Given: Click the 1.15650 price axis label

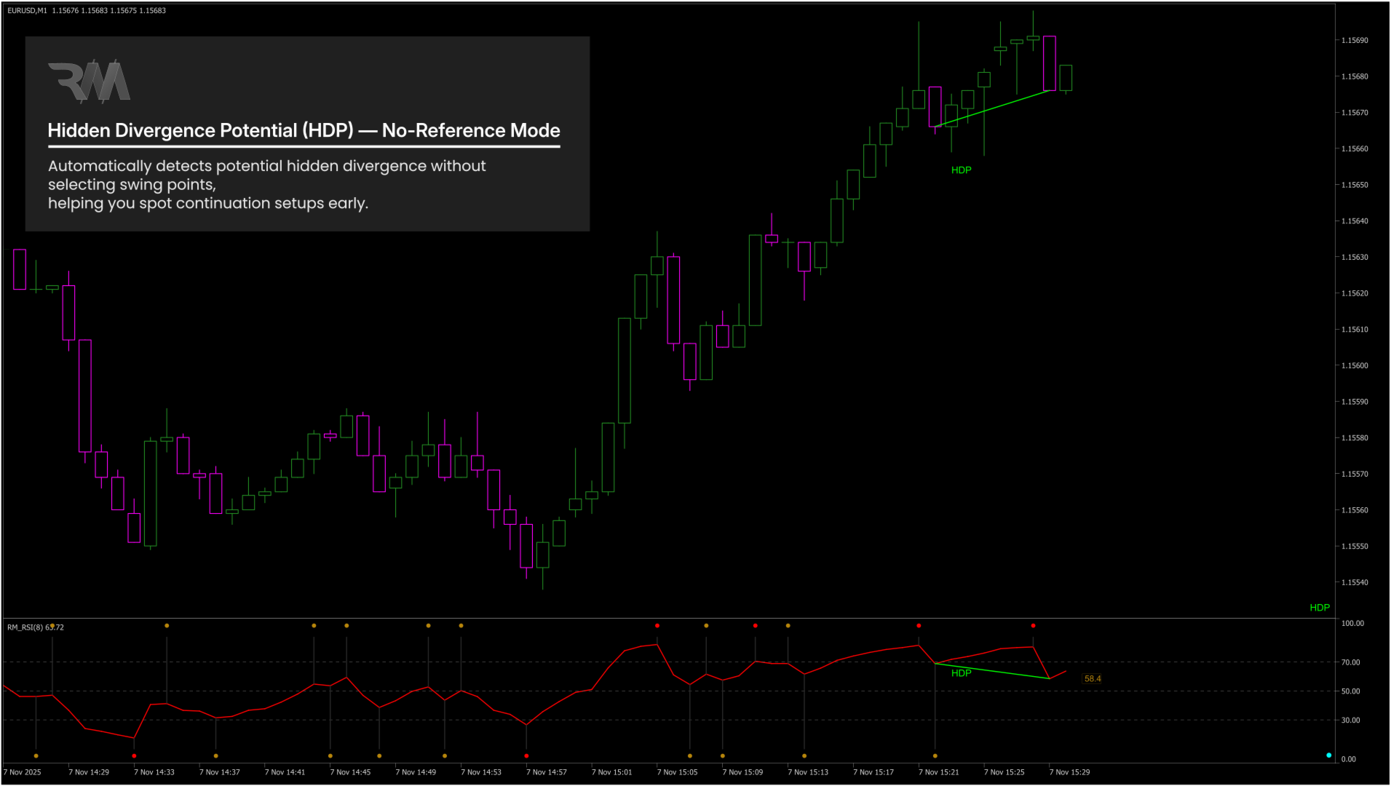Looking at the screenshot, I should [1355, 186].
